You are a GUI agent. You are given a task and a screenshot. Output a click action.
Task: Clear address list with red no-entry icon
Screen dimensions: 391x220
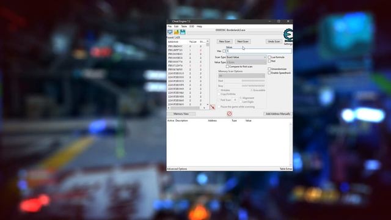(x=229, y=114)
